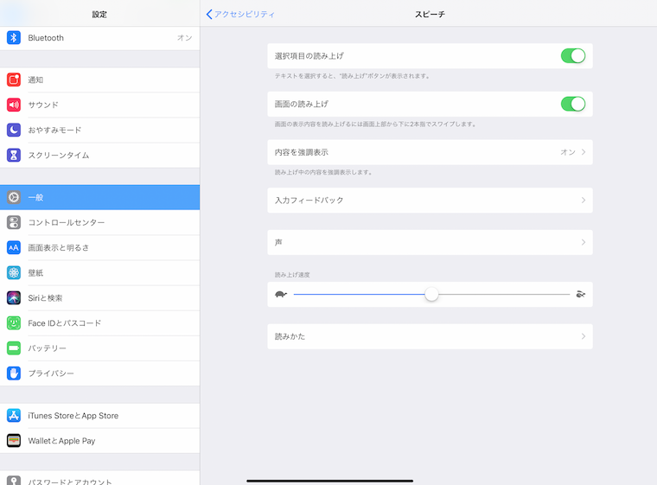Screen dimensions: 657x485
Task: Tap the 一般 gear icon
Action: [14, 197]
